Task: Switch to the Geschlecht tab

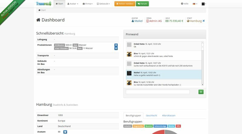Action: pos(152,115)
